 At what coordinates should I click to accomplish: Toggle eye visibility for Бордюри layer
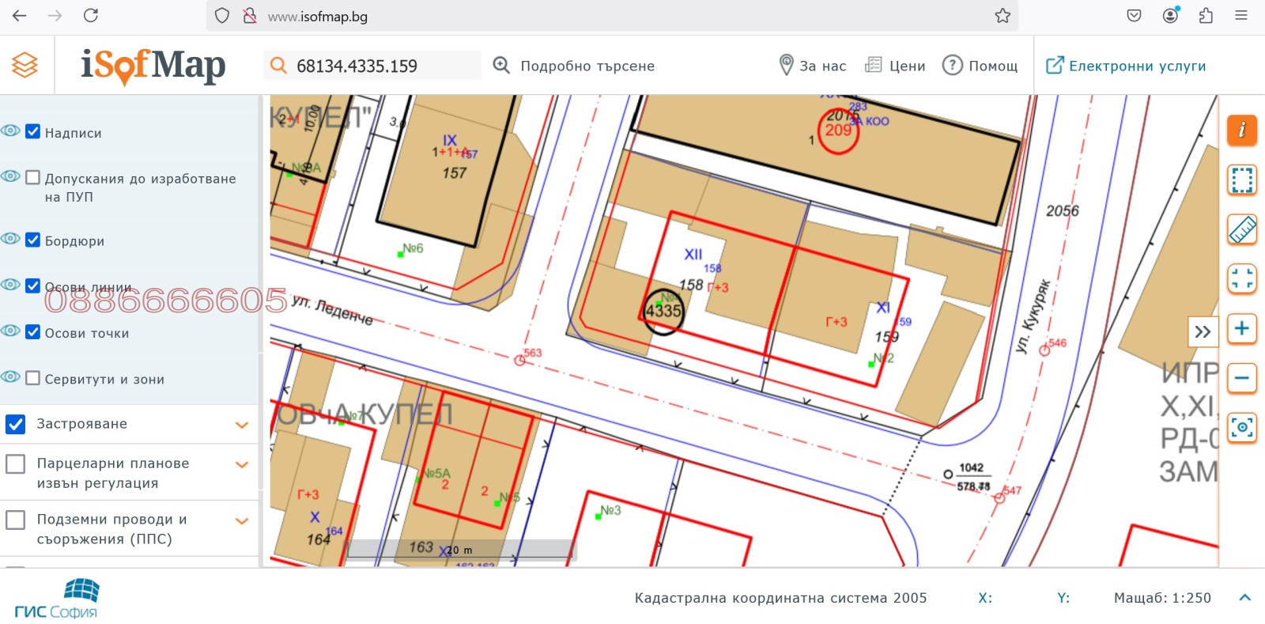coord(11,239)
